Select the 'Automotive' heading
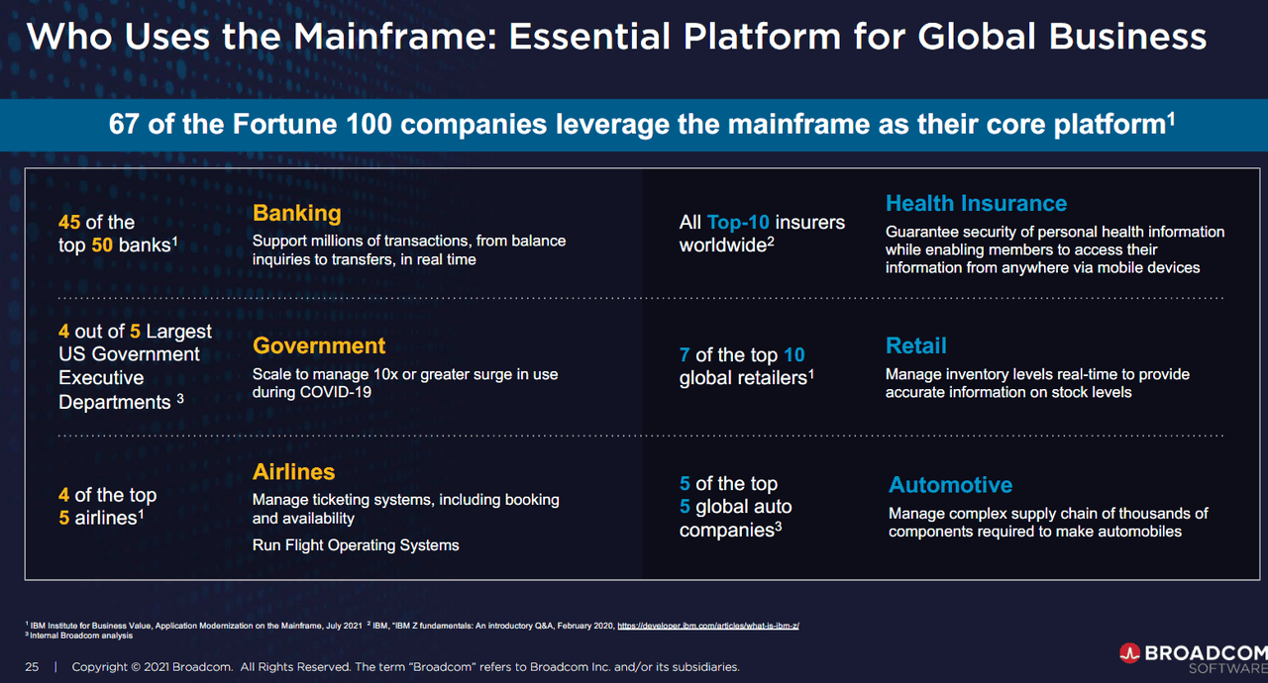The width and height of the screenshot is (1268, 683). pos(950,485)
